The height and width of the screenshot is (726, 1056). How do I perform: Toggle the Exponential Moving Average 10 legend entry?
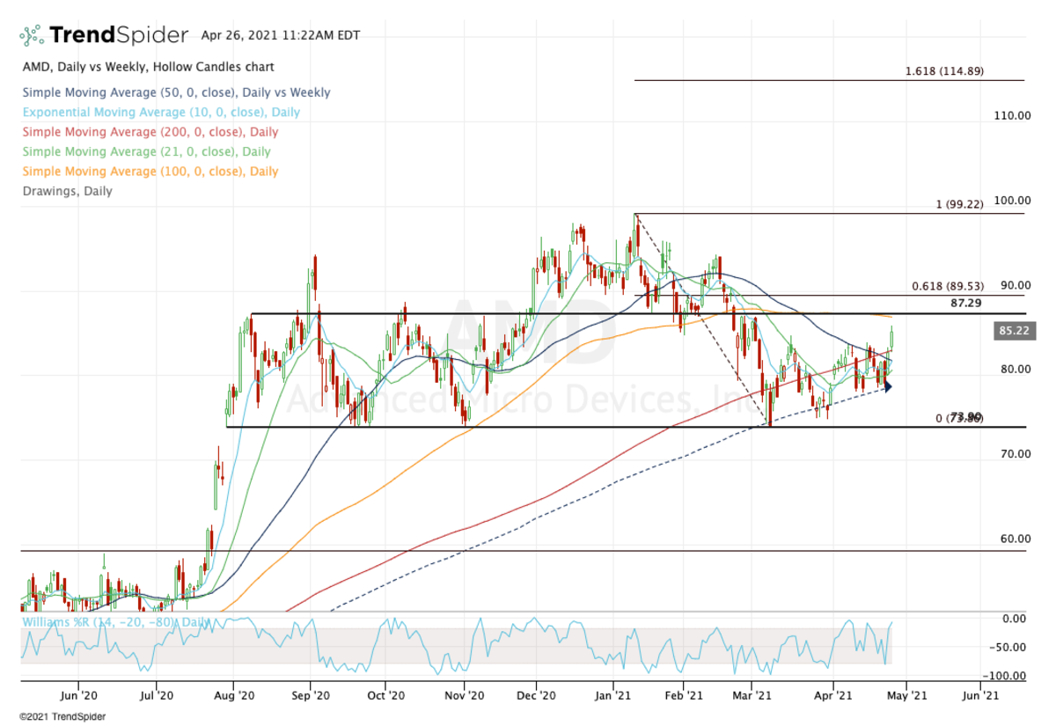pos(161,113)
